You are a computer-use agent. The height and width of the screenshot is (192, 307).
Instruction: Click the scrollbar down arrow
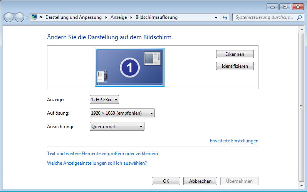pos(302,186)
